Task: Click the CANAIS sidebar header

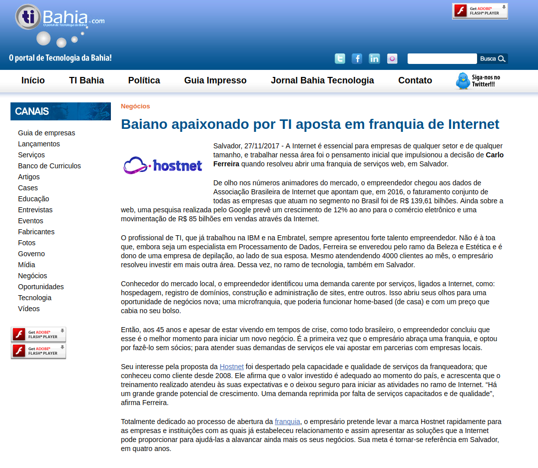Action: coord(60,111)
